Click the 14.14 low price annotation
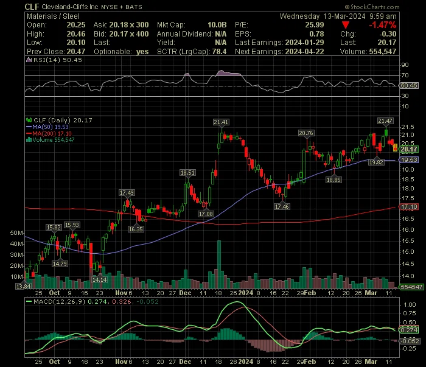 click(99, 279)
